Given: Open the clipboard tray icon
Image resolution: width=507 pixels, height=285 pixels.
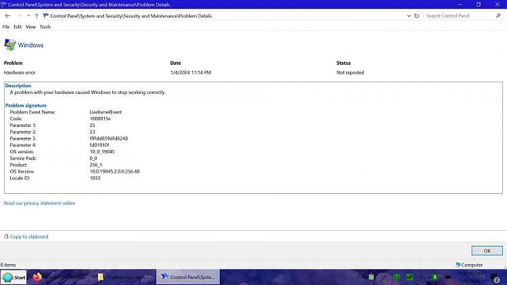Looking at the screenshot, I should 371,277.
